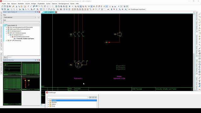The image size is (201, 113).
Task: Click the green tree navigator icon
Action: point(8,9)
